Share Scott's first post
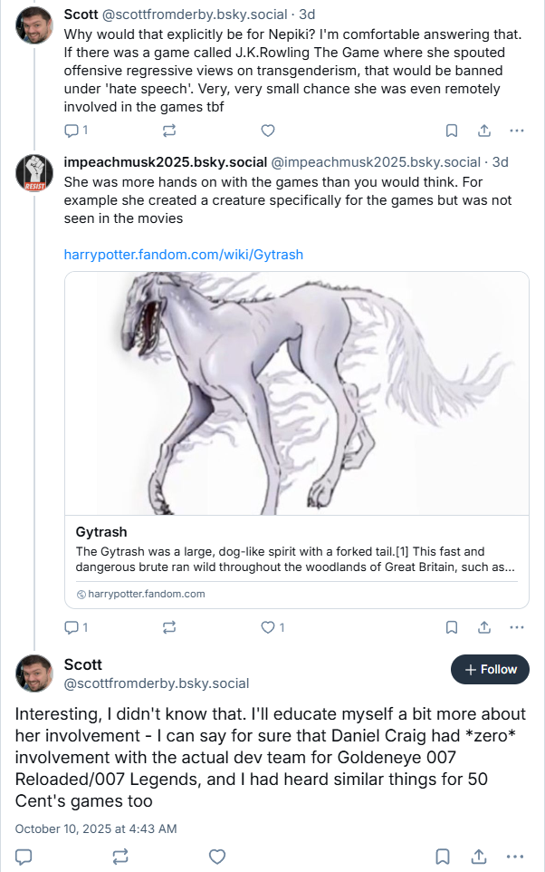The image size is (545, 872). tap(484, 131)
